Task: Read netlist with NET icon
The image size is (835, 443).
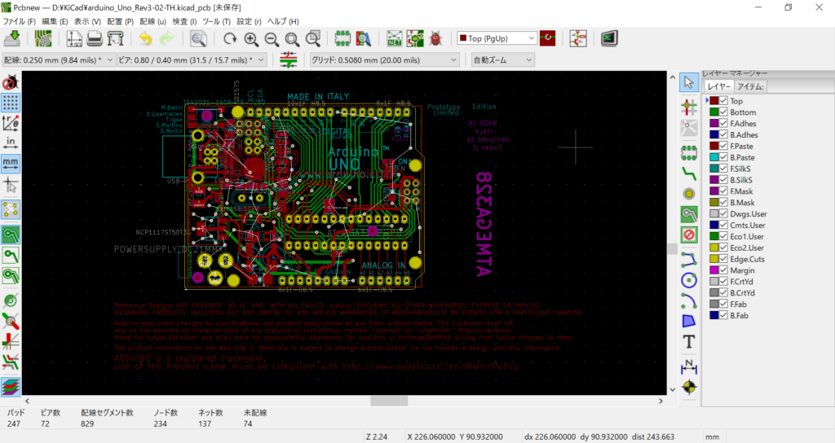Action: tap(395, 38)
